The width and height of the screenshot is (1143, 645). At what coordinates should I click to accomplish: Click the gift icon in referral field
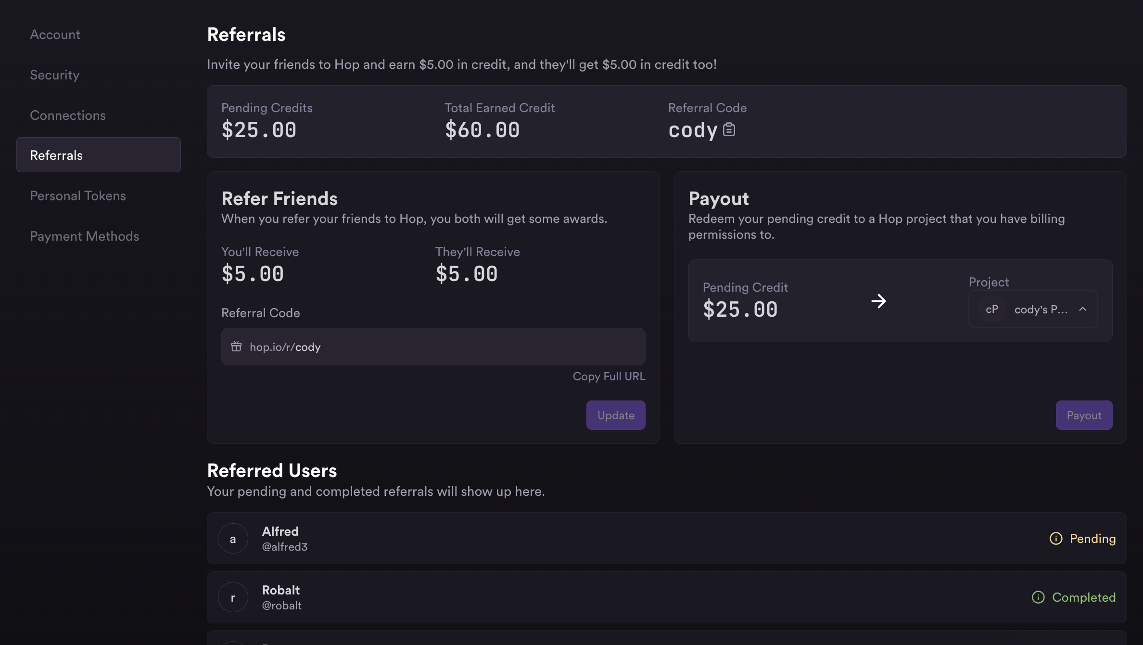[x=236, y=347]
